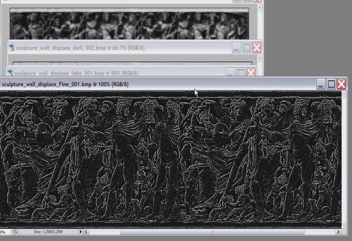Screen dimensions: 352x241
Task: Click horizontal scrollbar left arrow in Fine_001 window
Action: (x=86, y=231)
